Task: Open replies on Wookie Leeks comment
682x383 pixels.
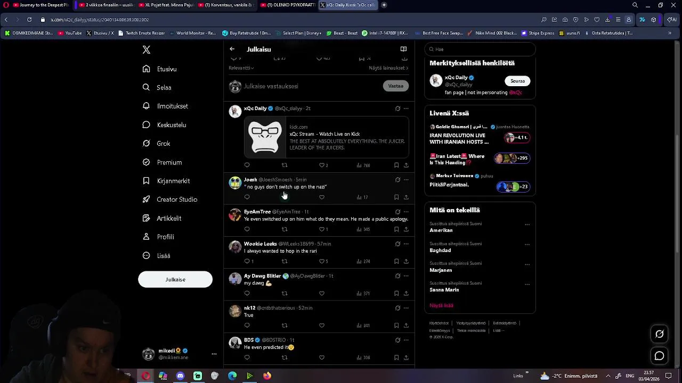Action: 248,261
